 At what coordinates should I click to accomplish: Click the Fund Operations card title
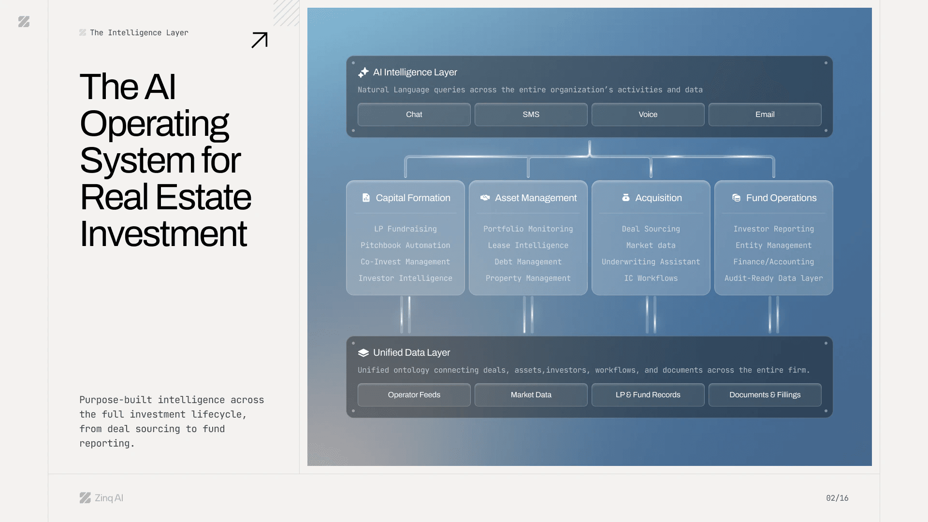click(781, 198)
